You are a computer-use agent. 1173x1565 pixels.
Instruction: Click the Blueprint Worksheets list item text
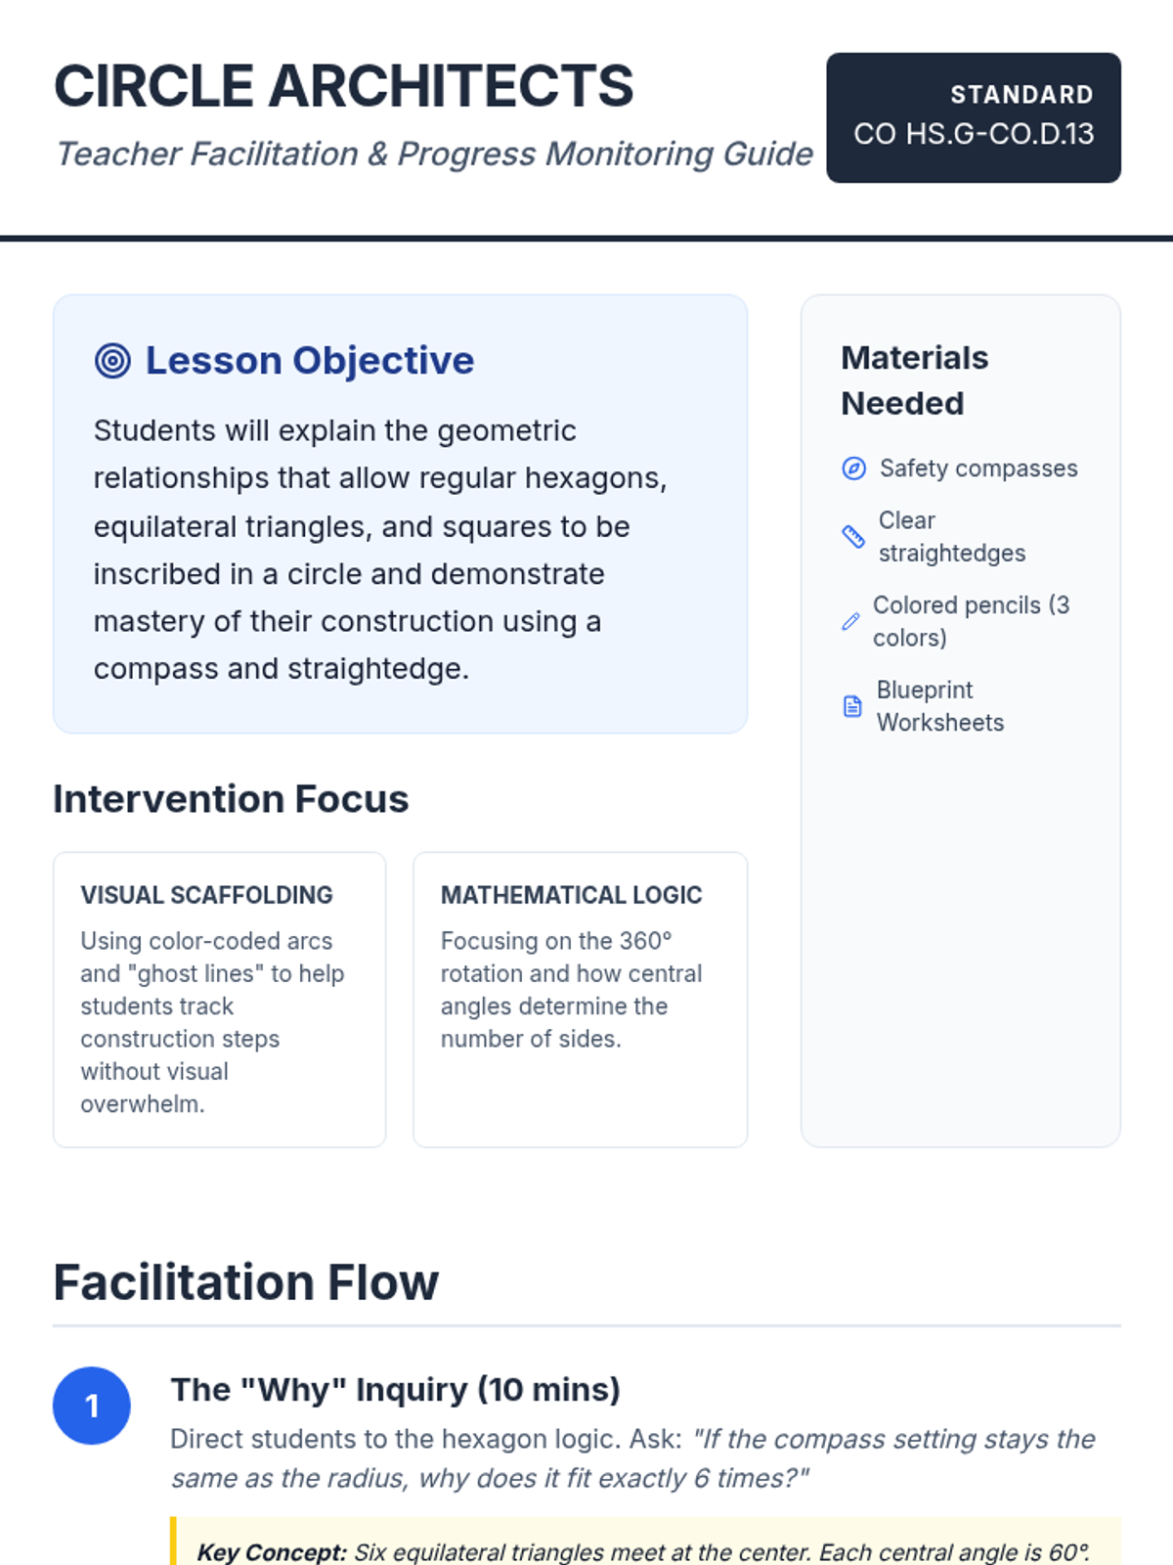(939, 706)
